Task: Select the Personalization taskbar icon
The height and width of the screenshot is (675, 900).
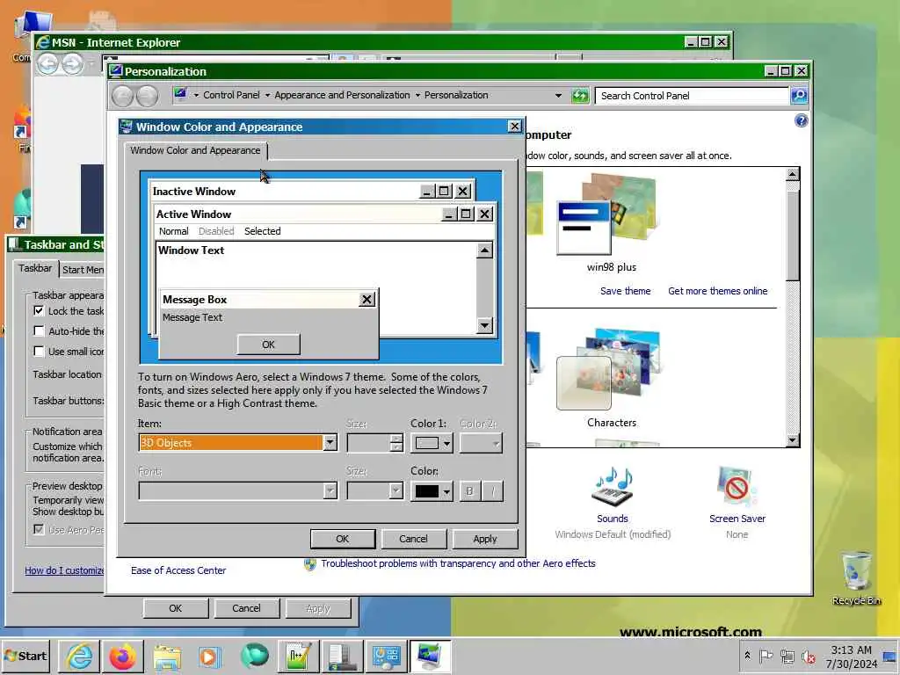Action: coord(430,656)
